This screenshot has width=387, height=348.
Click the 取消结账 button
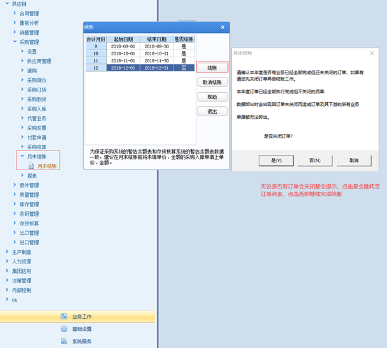pos(212,82)
